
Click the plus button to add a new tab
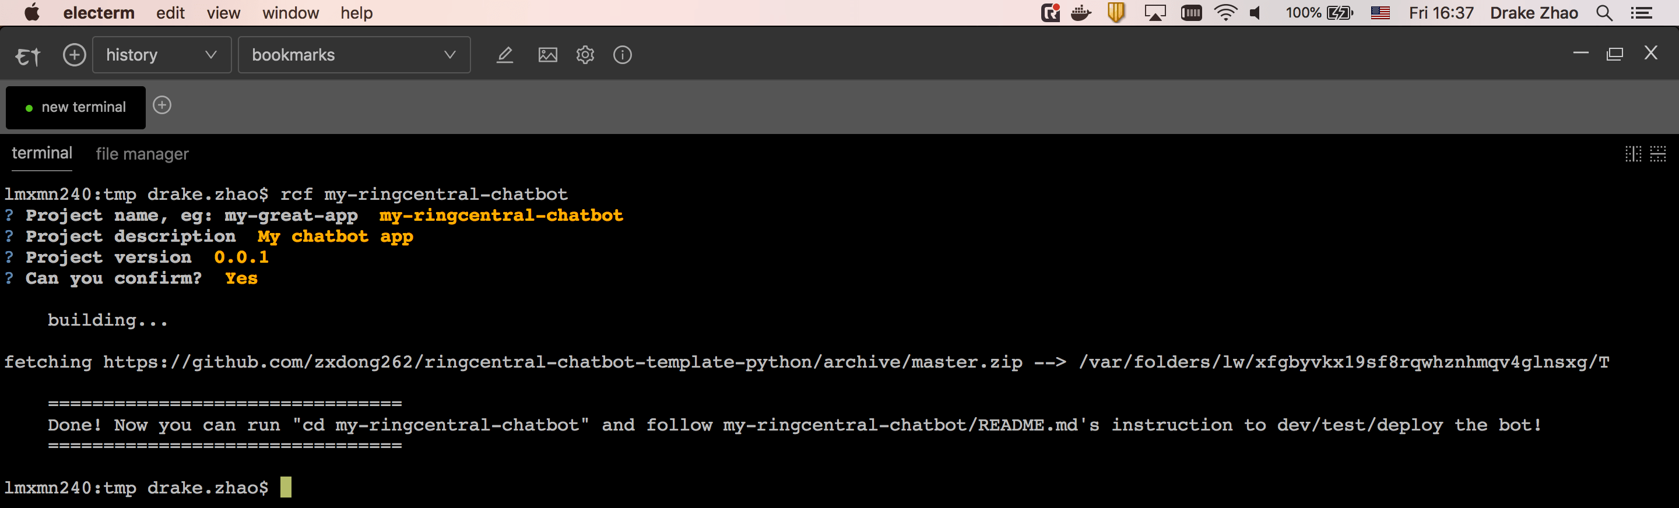tap(162, 105)
